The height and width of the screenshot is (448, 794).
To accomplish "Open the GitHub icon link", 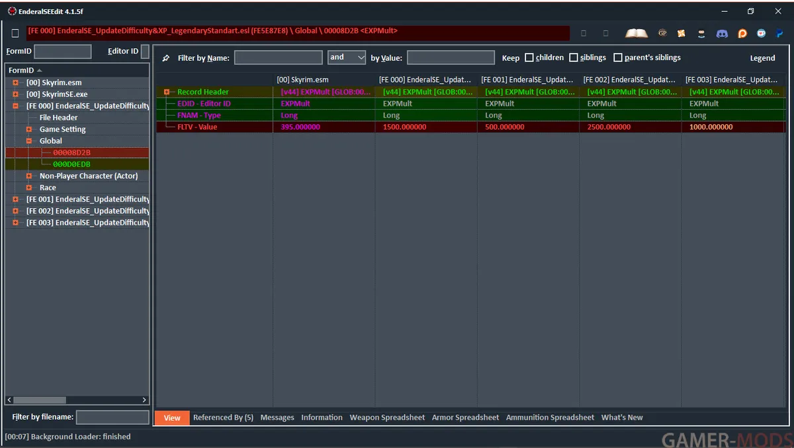I will [x=702, y=33].
